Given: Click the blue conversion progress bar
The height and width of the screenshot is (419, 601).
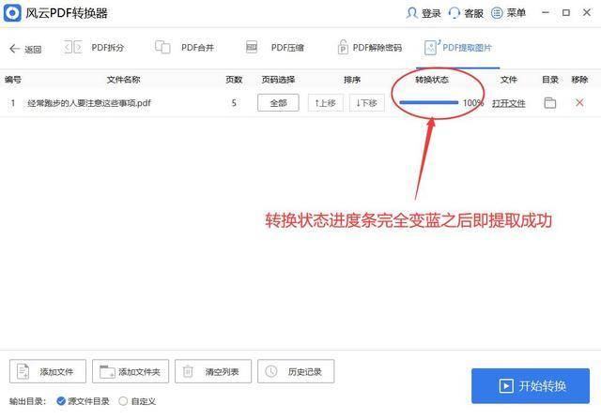Looking at the screenshot, I should click(428, 102).
